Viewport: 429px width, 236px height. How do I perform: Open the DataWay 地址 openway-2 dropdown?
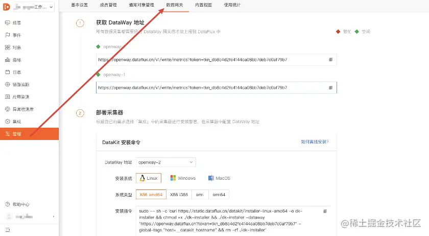click(x=166, y=162)
